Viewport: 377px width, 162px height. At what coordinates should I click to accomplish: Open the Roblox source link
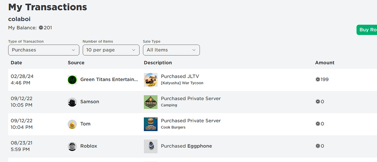89,146
